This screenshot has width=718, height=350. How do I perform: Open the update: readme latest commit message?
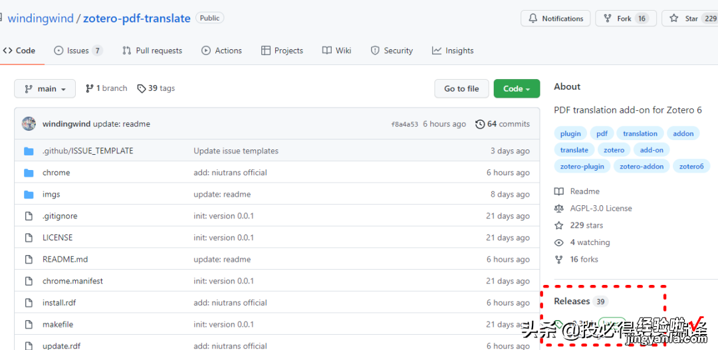point(122,124)
